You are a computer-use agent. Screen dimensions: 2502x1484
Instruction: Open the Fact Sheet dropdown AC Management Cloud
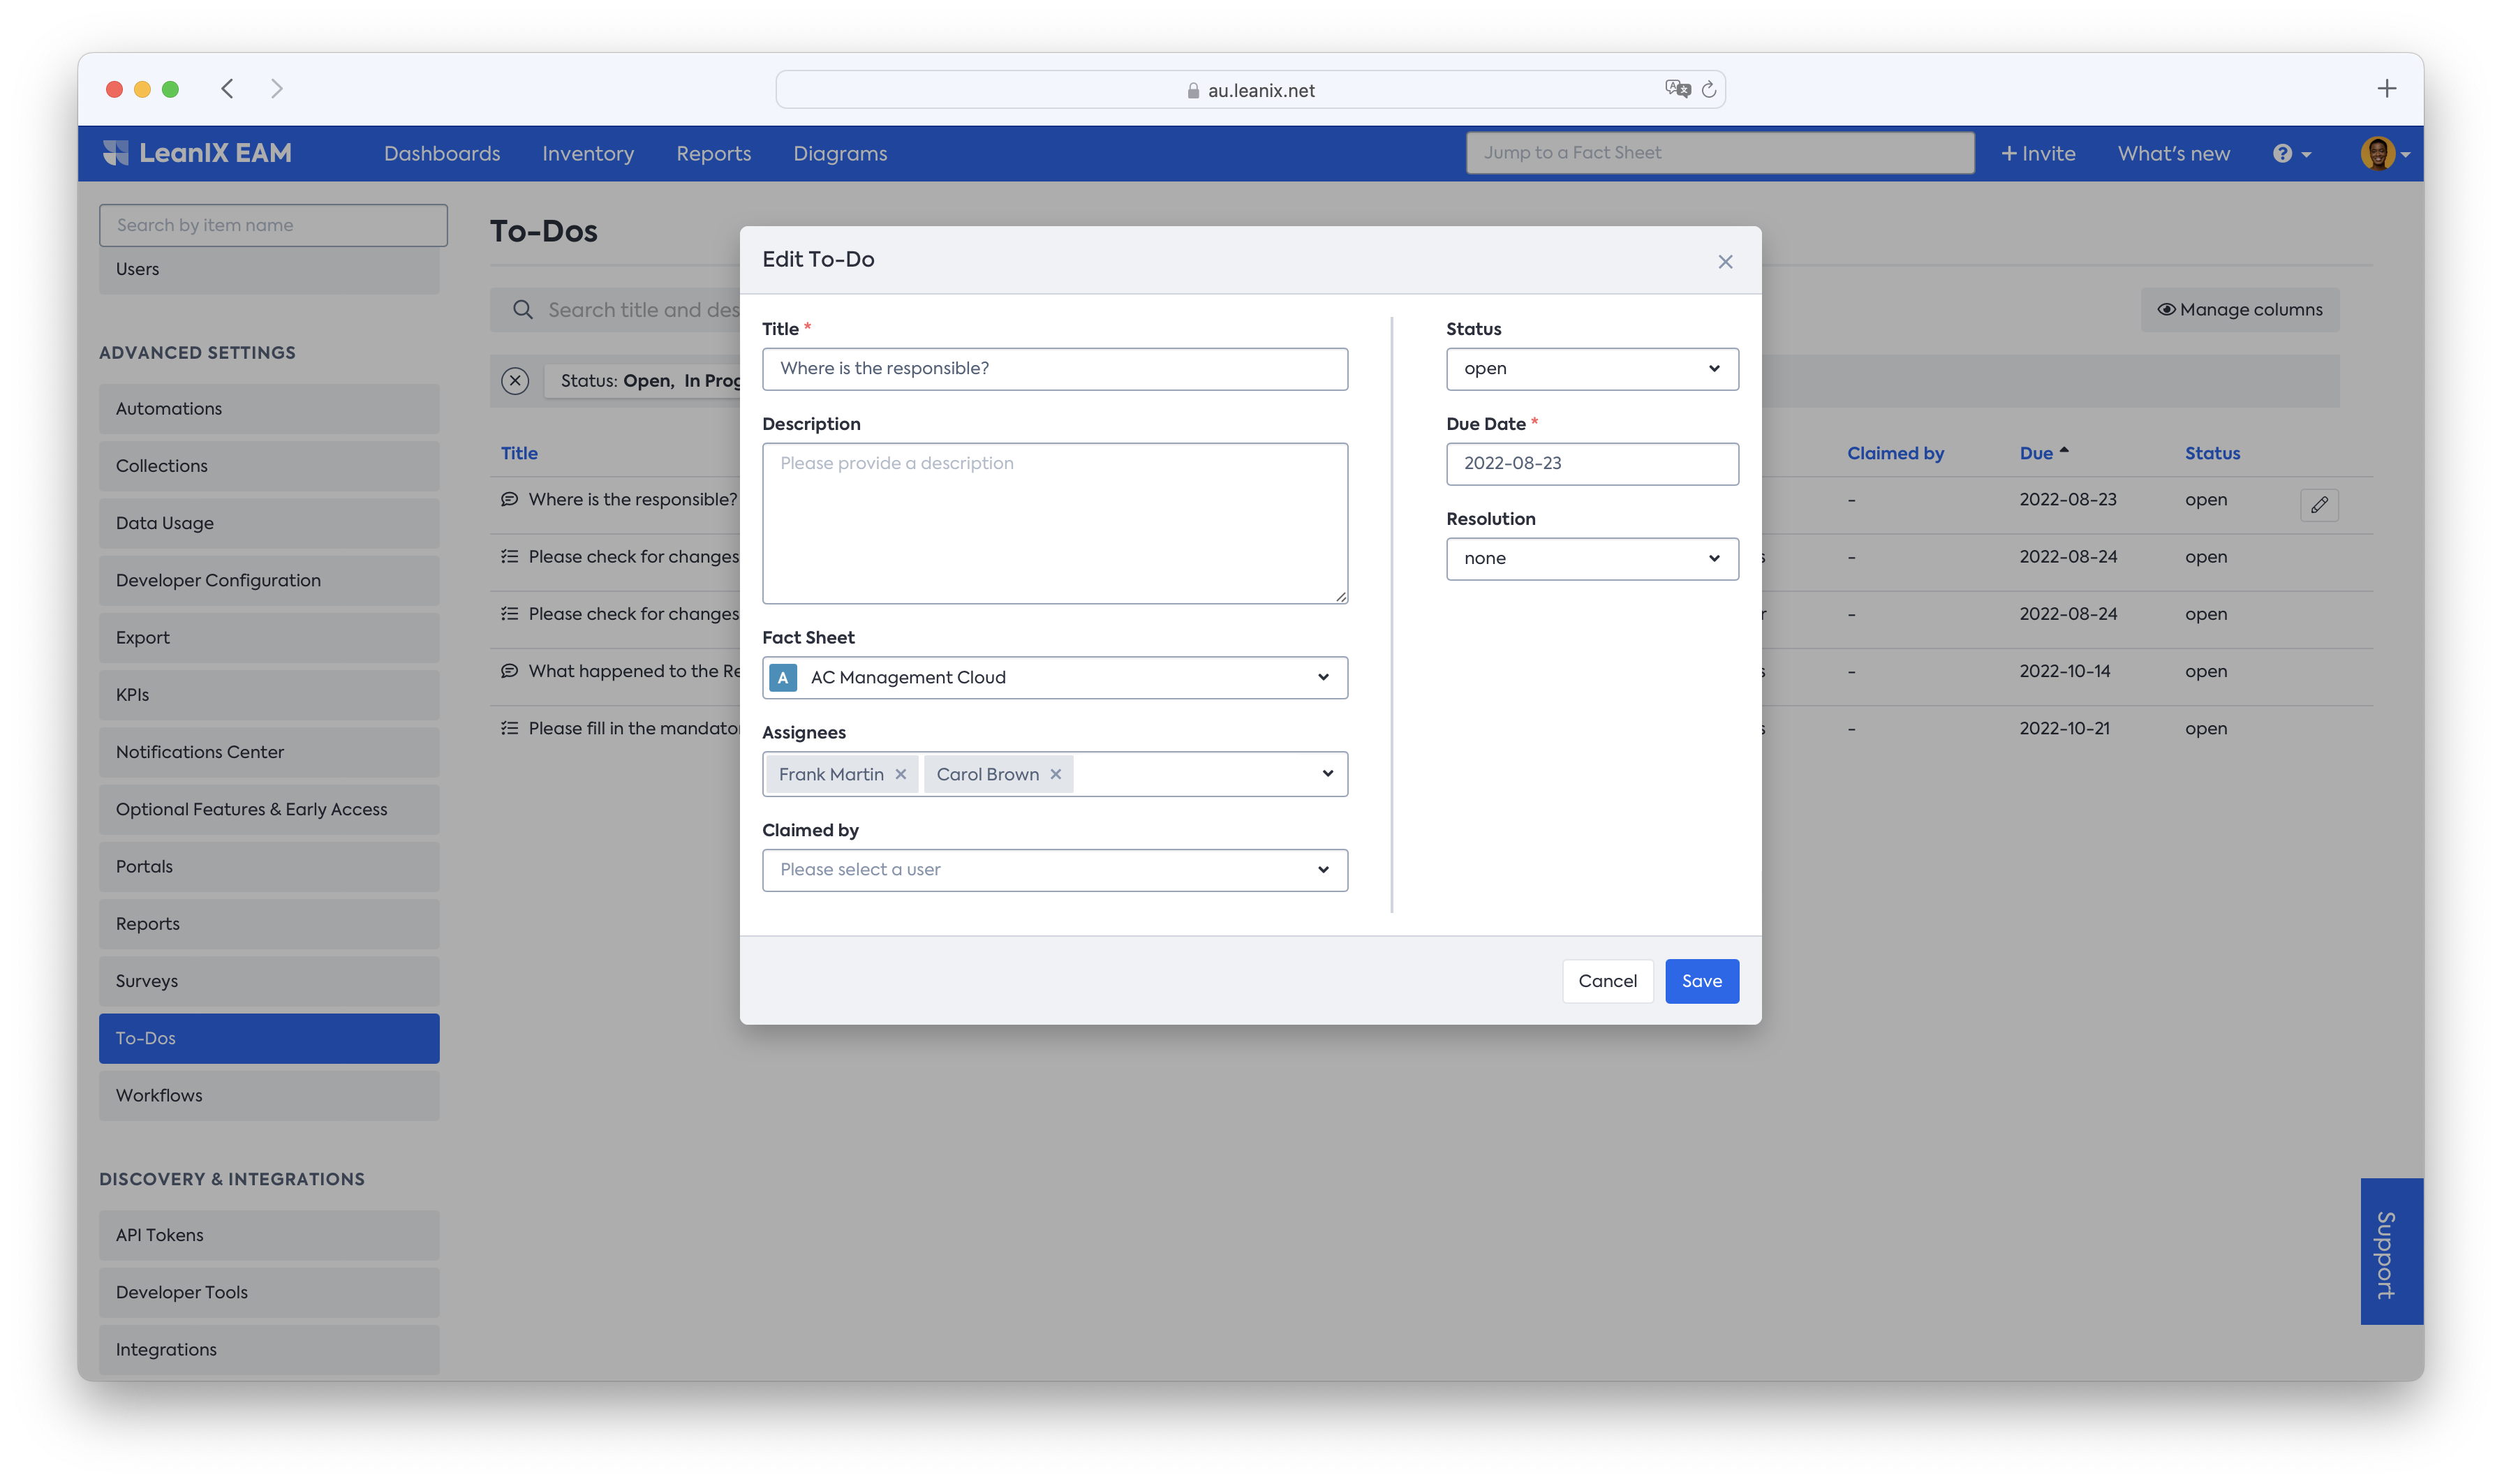(x=1054, y=678)
